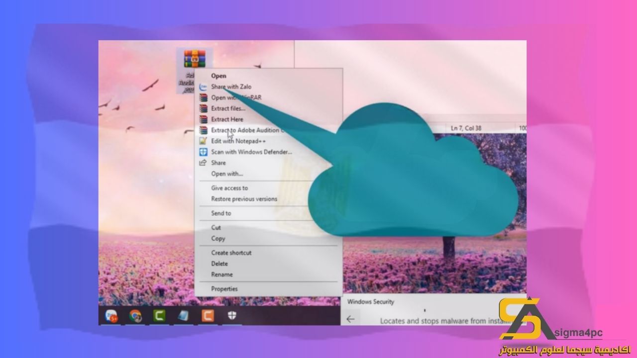637x358 pixels.
Task: Open the green Camtasia taskbar icon
Action: [x=159, y=316]
